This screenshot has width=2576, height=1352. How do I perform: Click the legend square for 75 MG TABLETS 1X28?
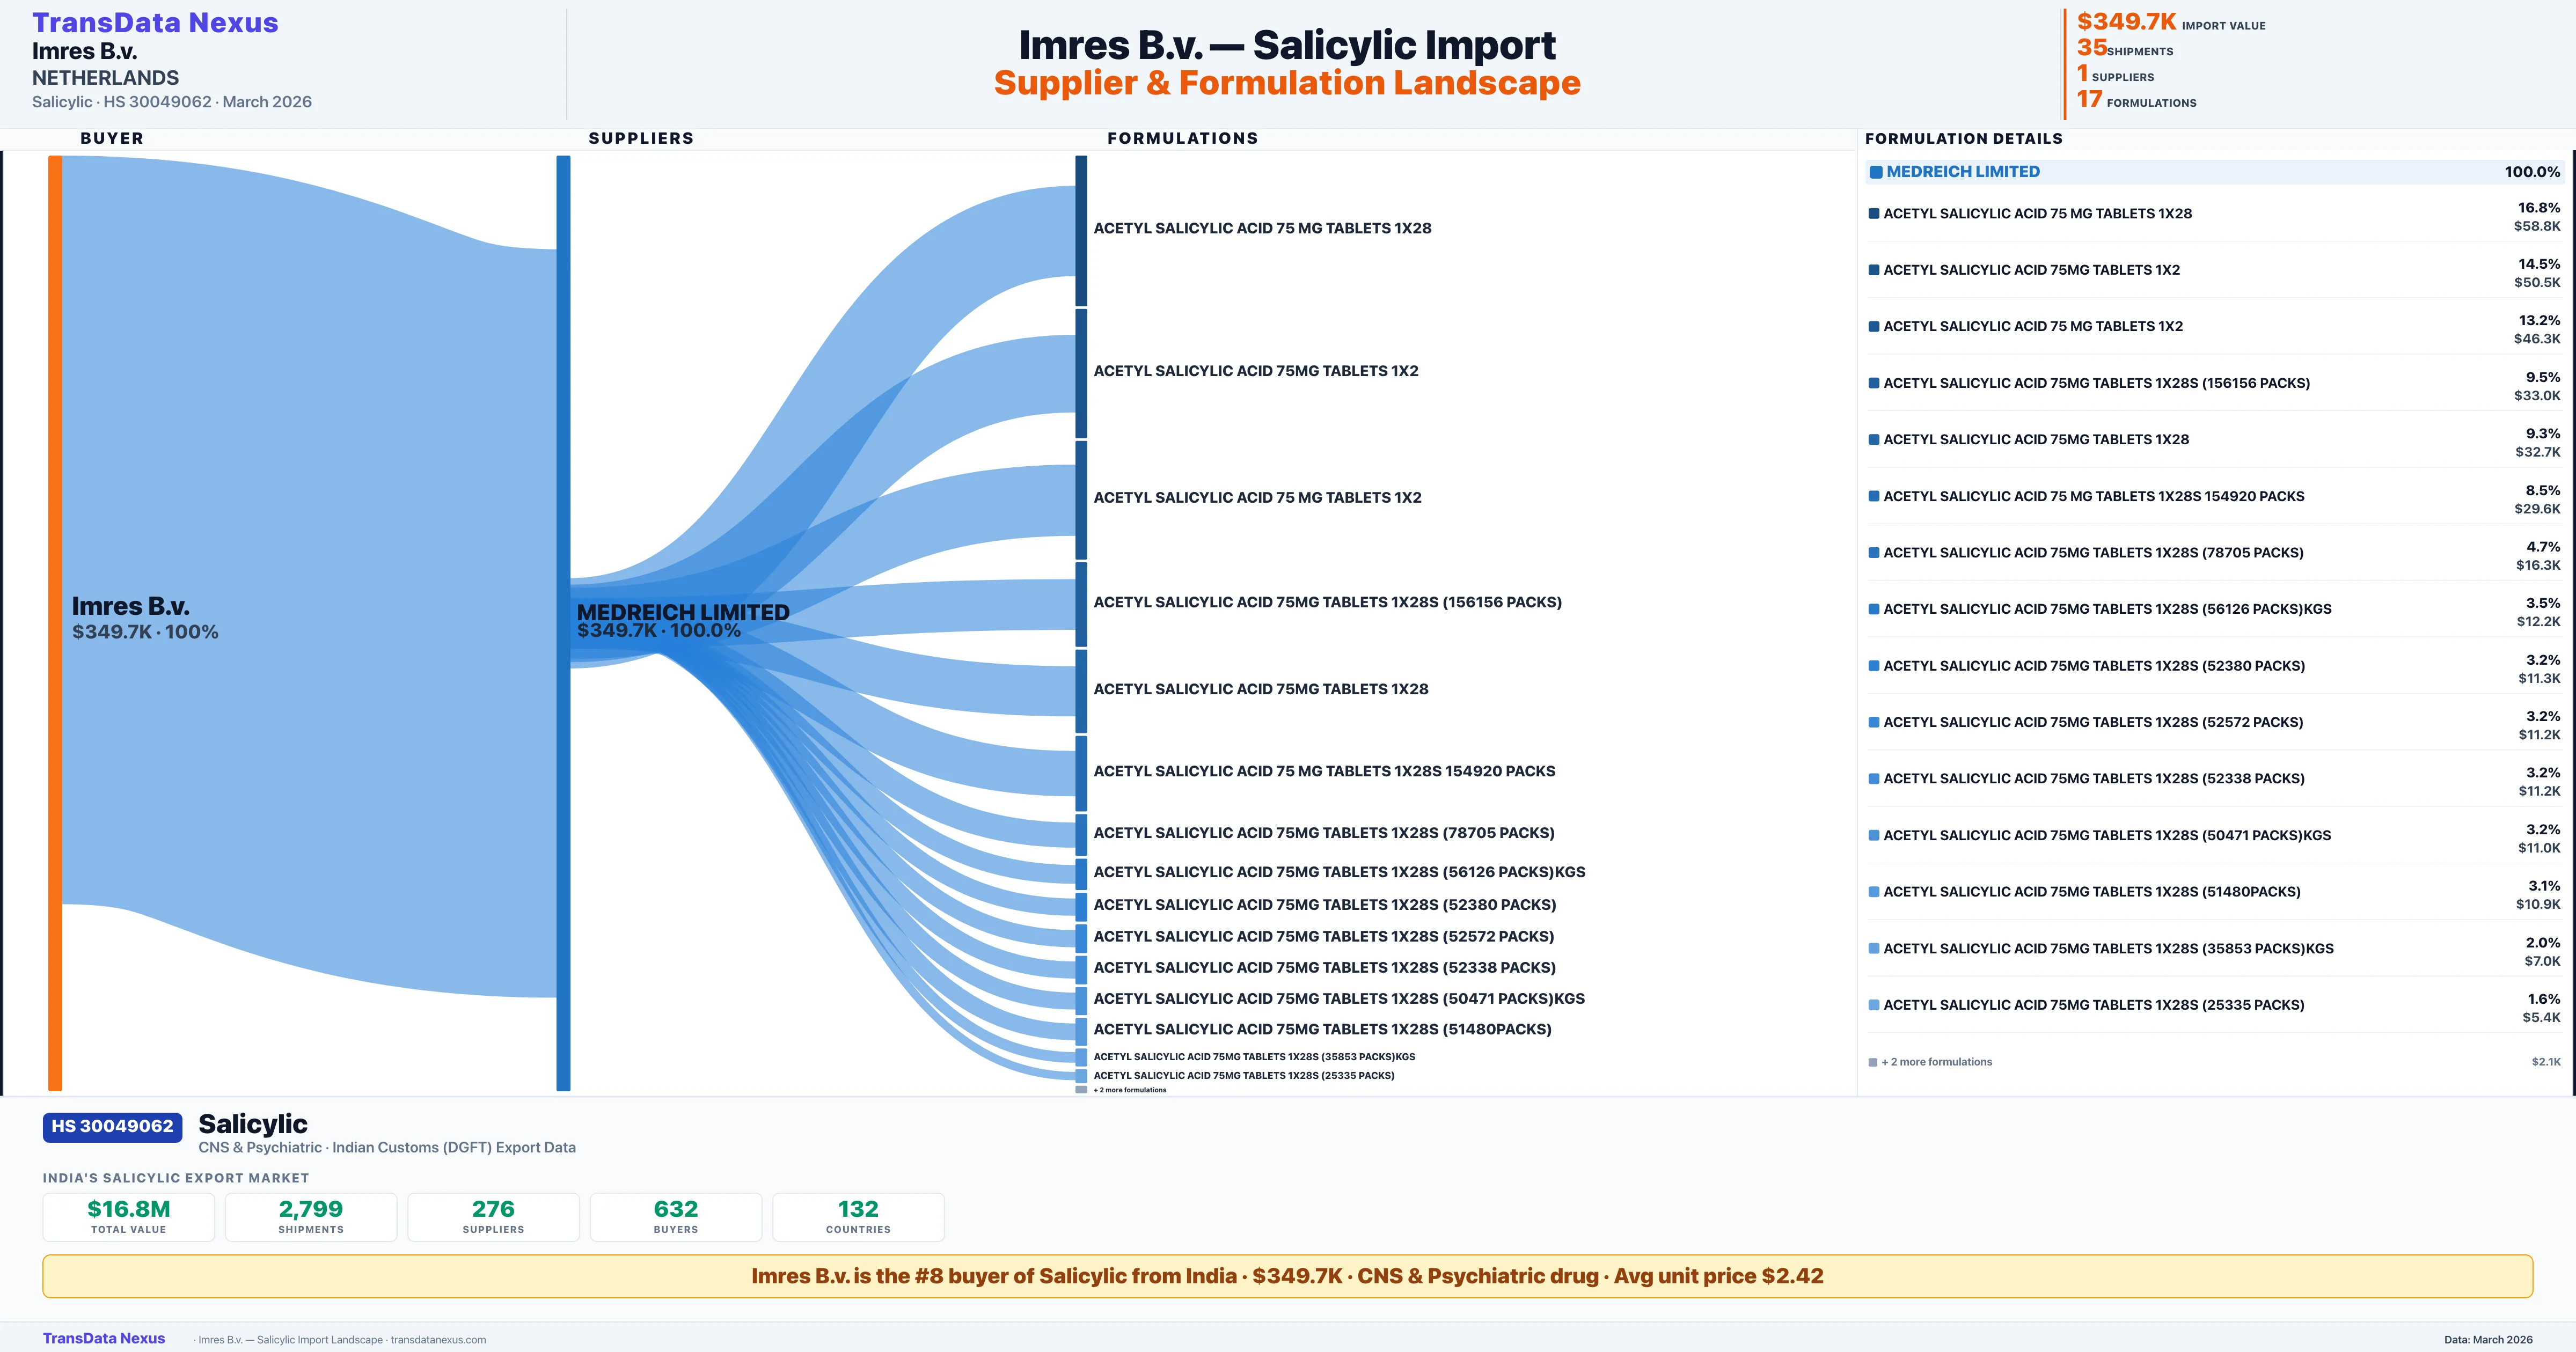coord(1874,213)
